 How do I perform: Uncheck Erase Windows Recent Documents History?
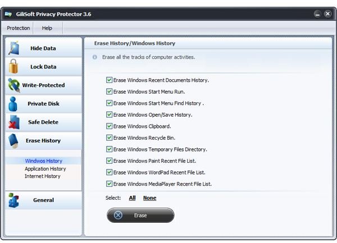click(109, 80)
